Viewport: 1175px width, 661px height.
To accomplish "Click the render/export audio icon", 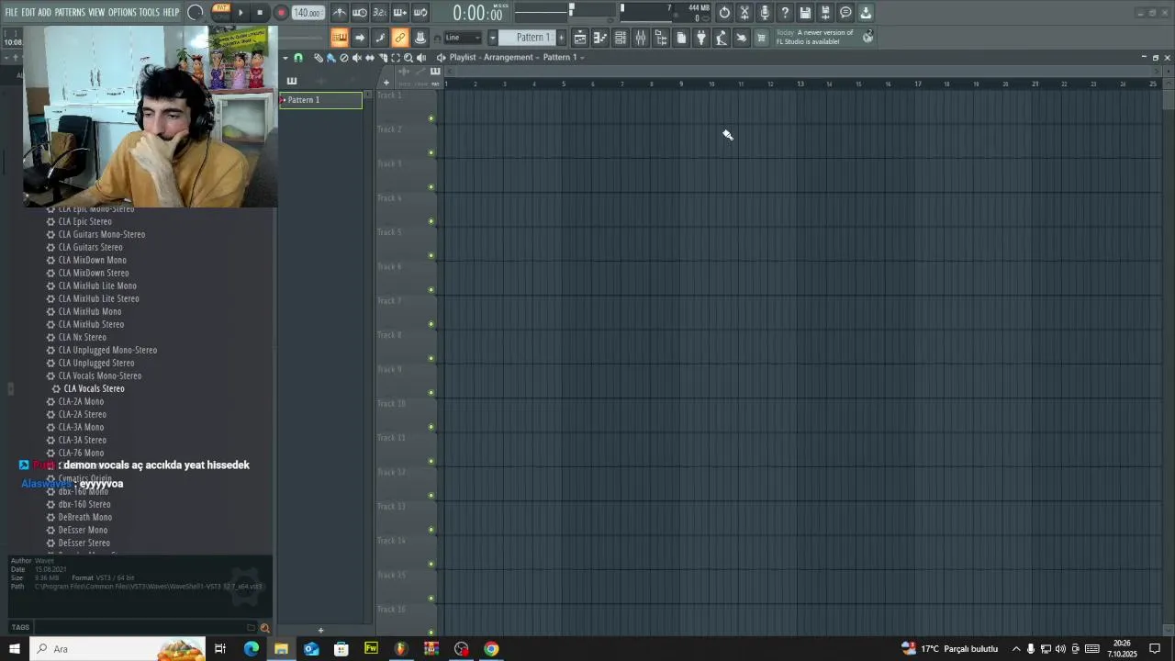I will 825,13.
